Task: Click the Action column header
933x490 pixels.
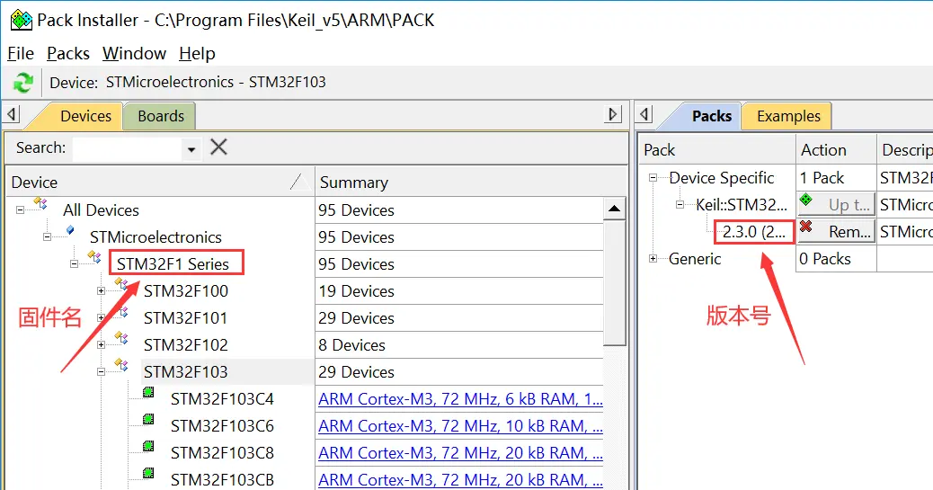Action: pos(836,150)
